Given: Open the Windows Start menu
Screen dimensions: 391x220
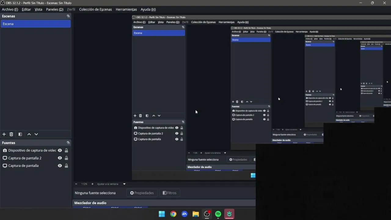Looking at the screenshot, I should [x=162, y=214].
